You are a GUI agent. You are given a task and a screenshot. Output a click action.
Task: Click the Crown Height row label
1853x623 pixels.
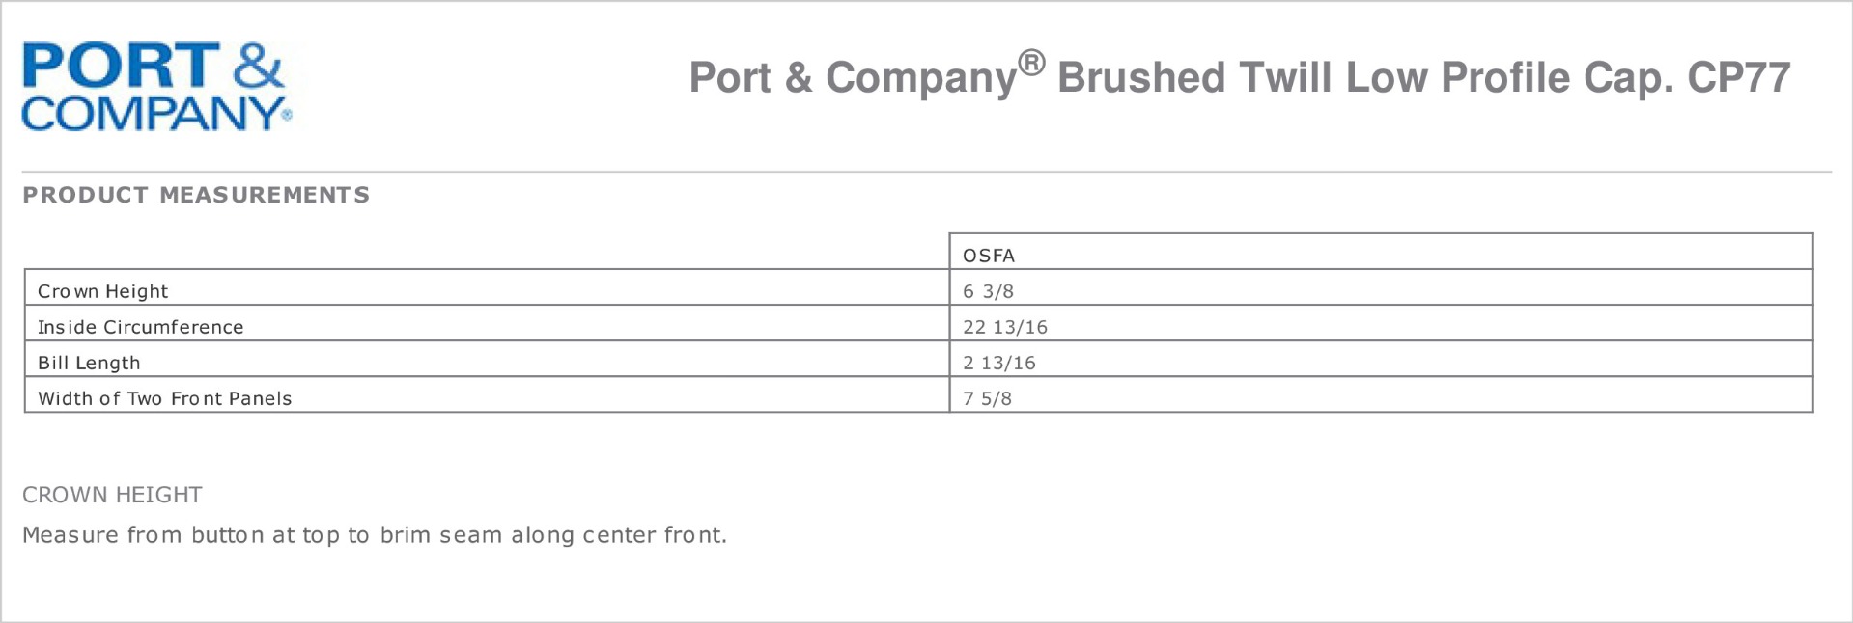coord(102,291)
